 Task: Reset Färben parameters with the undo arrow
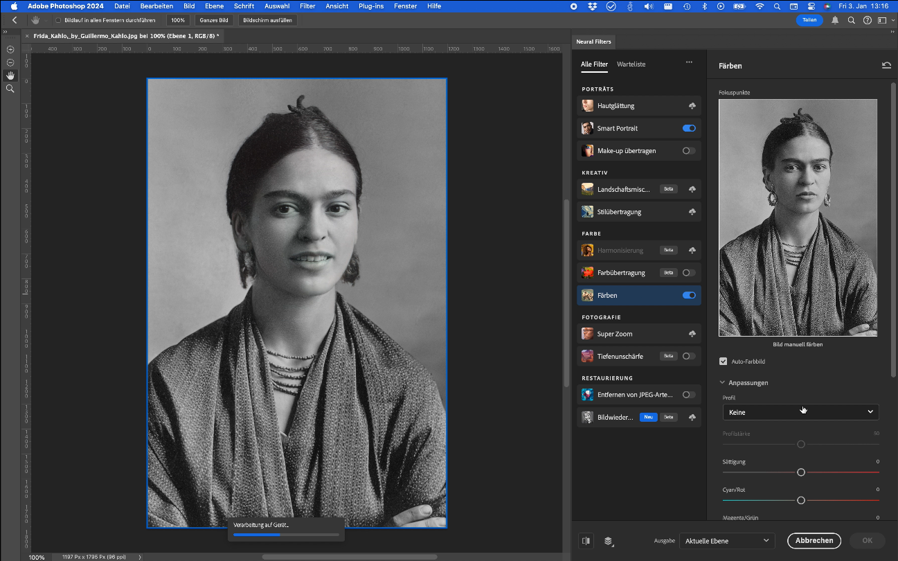coord(886,66)
